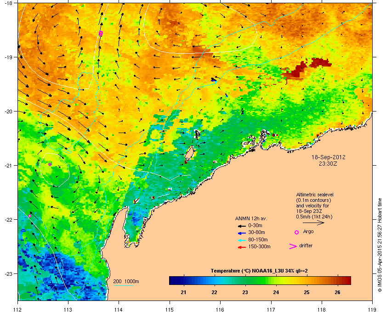Click the cyan 80-150m arrow legend icon
The width and height of the screenshot is (386, 312).
click(x=242, y=240)
